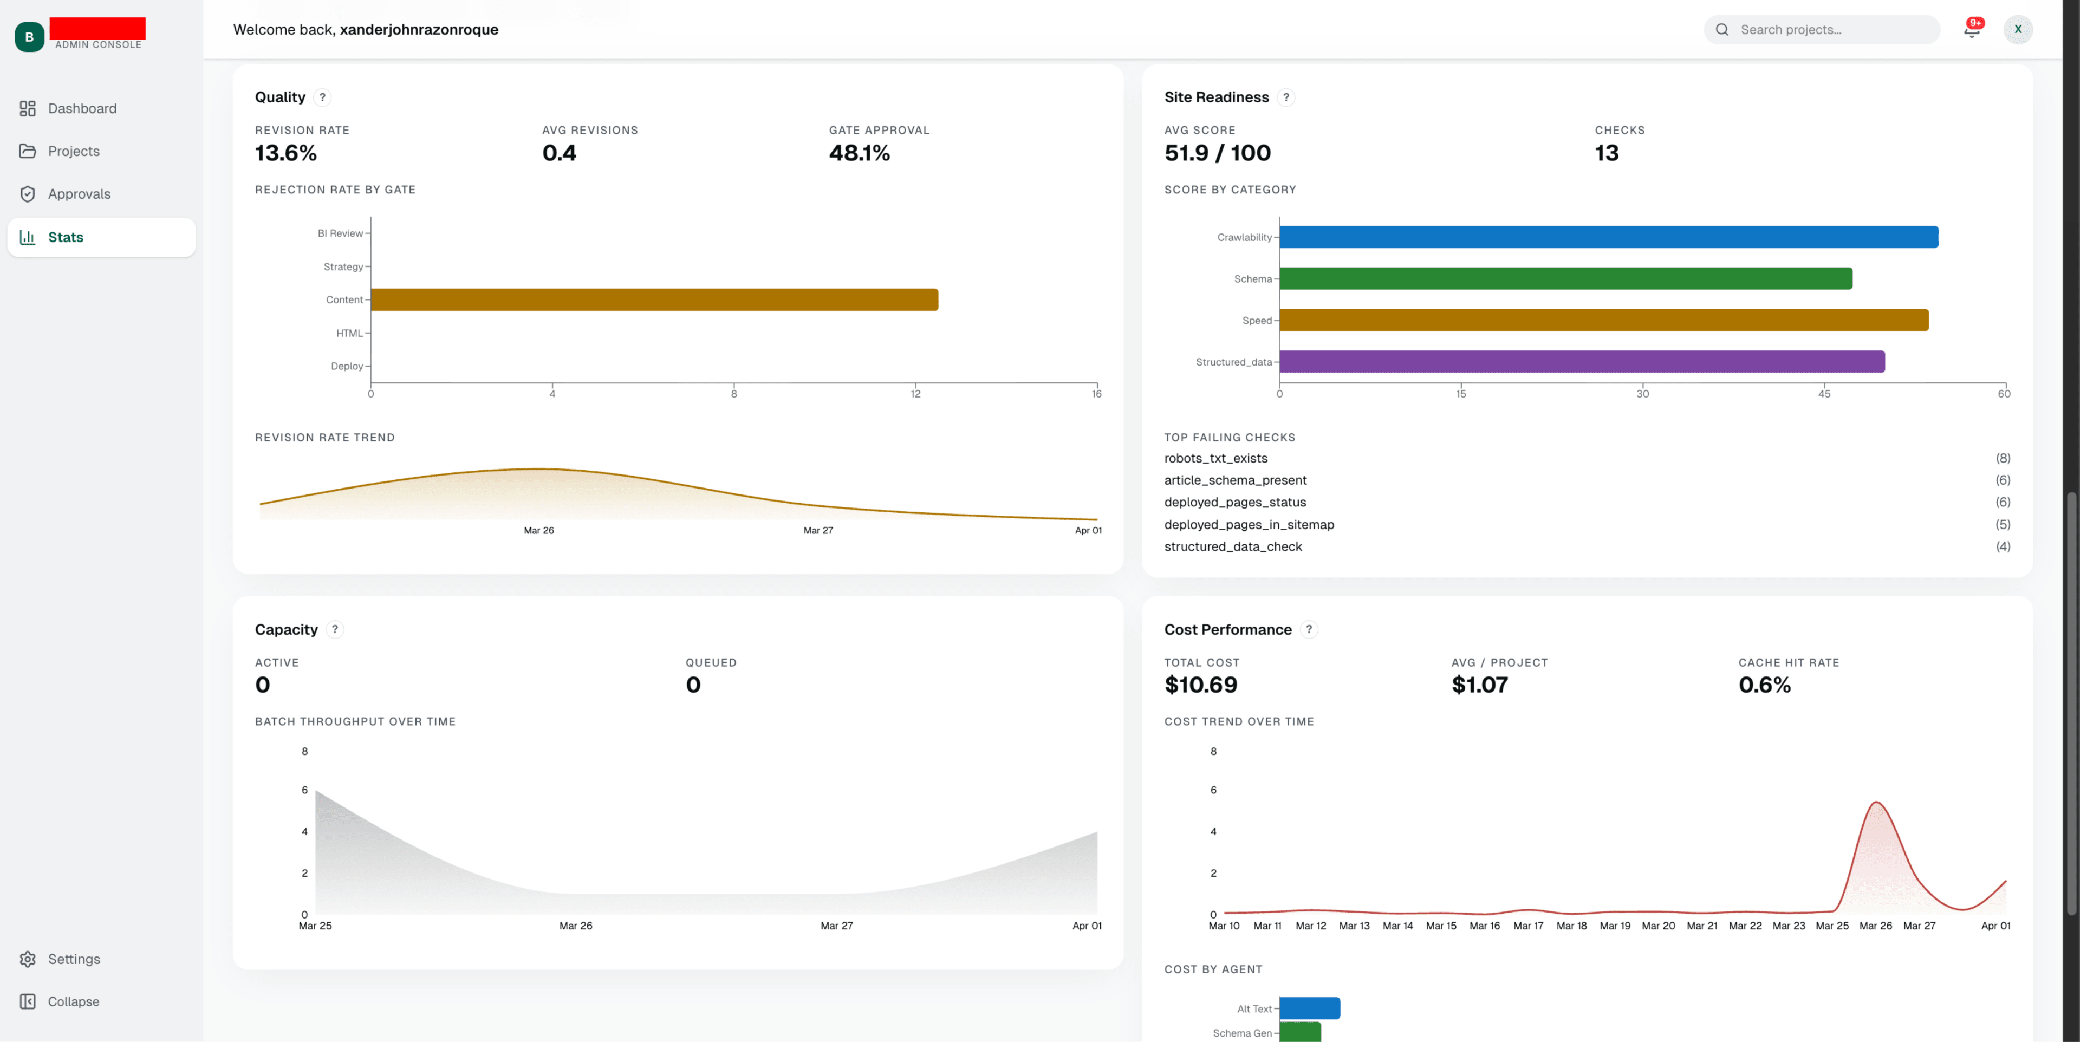Collapse the sidebar
2080x1042 pixels.
(101, 1001)
